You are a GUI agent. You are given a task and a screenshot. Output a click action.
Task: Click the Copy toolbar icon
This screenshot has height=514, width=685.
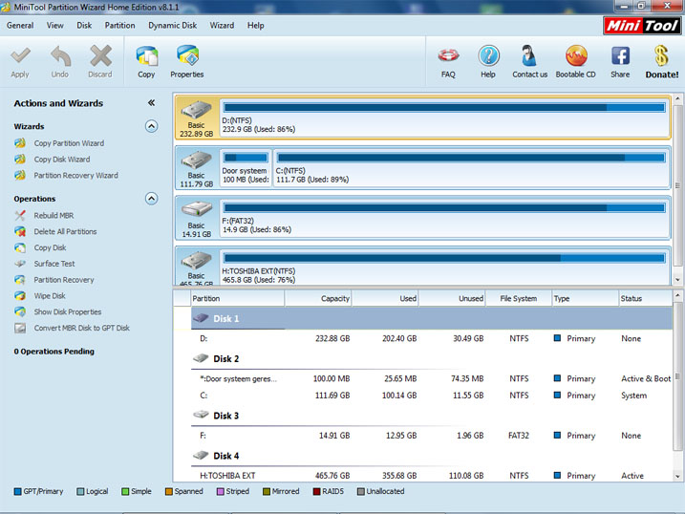point(147,56)
